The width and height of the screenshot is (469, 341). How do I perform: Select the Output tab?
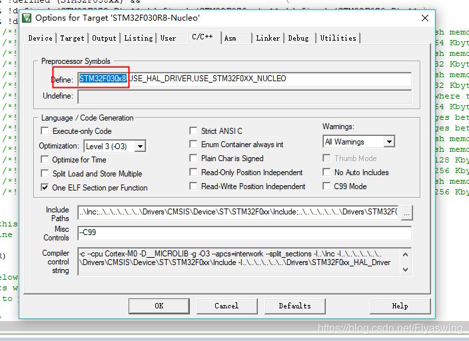tap(104, 38)
